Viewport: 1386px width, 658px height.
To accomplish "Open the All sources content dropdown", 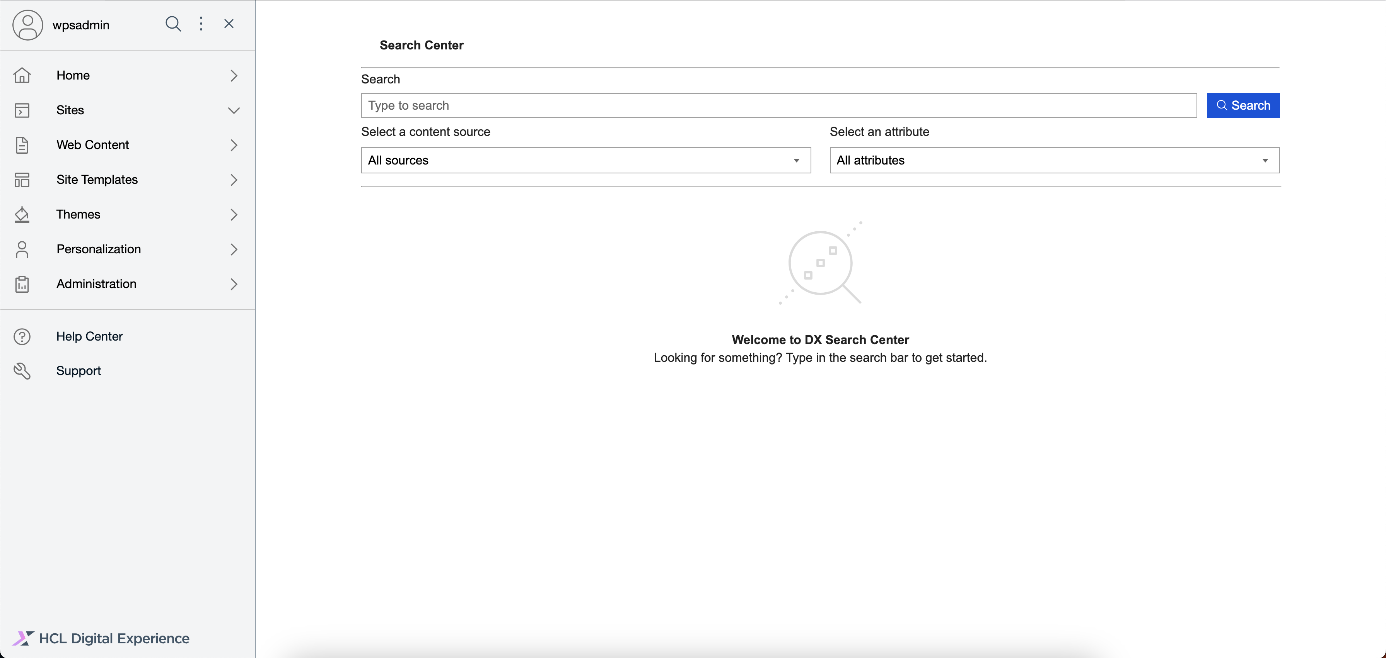I will point(585,160).
